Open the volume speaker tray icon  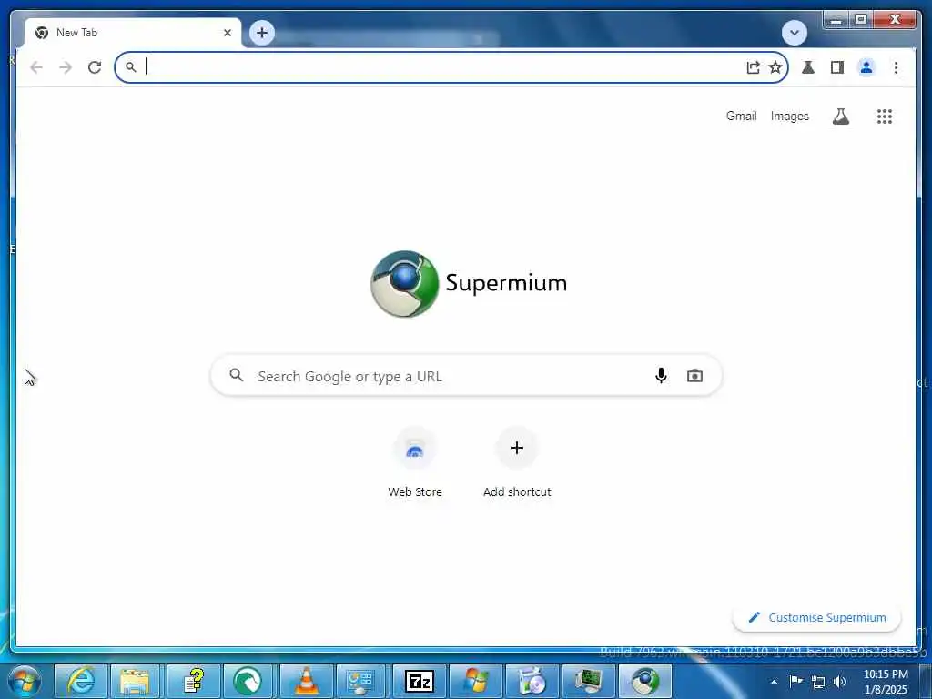(x=840, y=682)
